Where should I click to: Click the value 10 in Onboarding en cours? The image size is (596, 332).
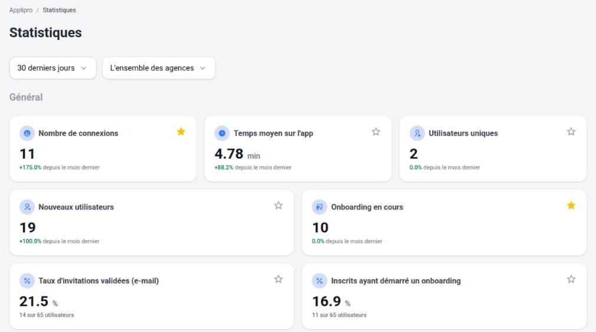pyautogui.click(x=320, y=227)
